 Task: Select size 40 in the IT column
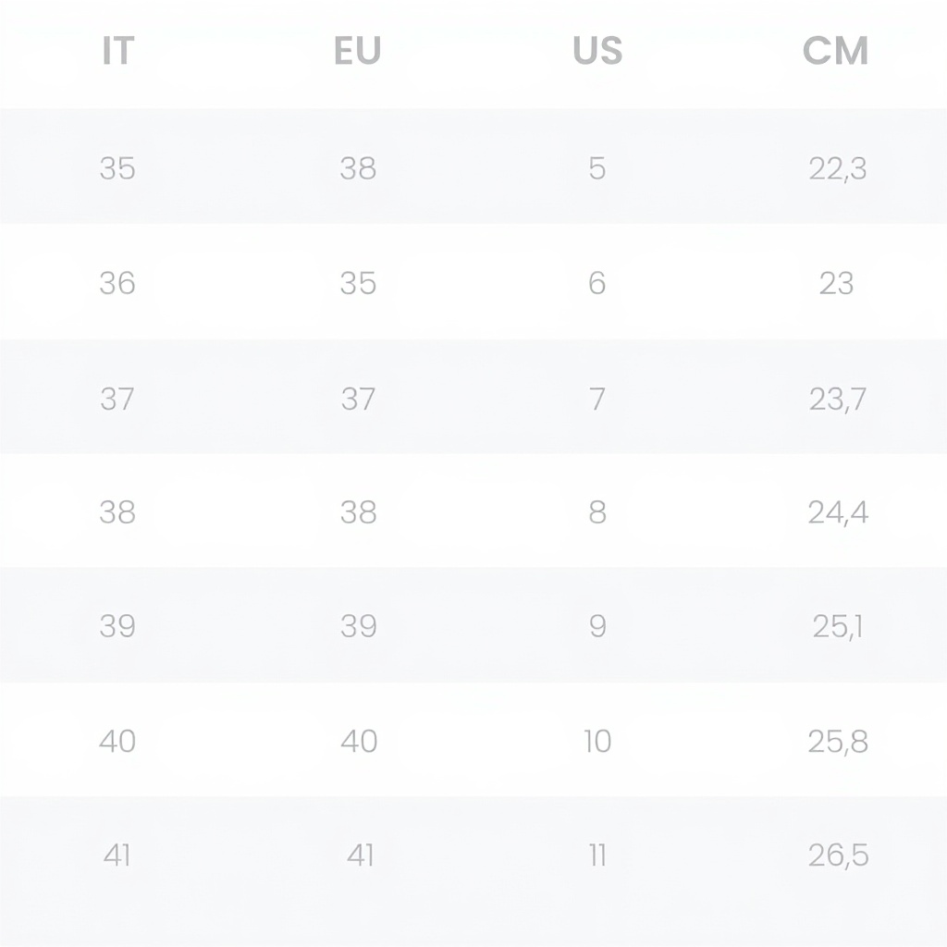pos(117,741)
